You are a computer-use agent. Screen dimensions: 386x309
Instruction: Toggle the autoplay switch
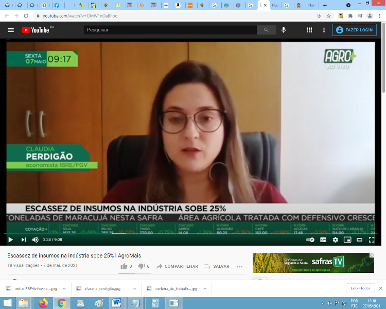pyautogui.click(x=310, y=239)
